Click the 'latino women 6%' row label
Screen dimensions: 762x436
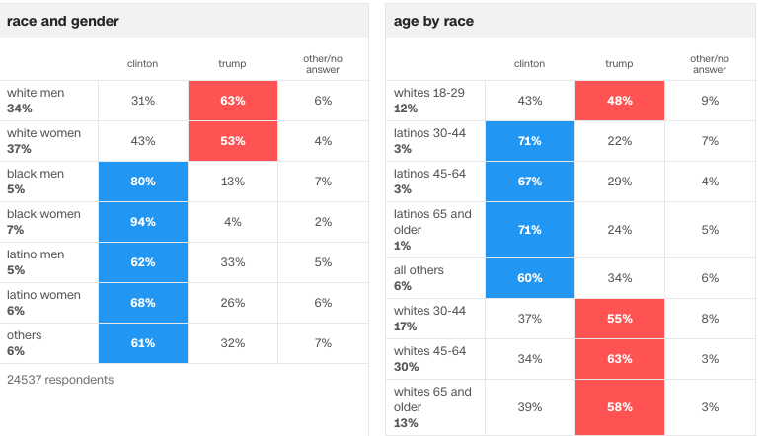click(x=43, y=302)
